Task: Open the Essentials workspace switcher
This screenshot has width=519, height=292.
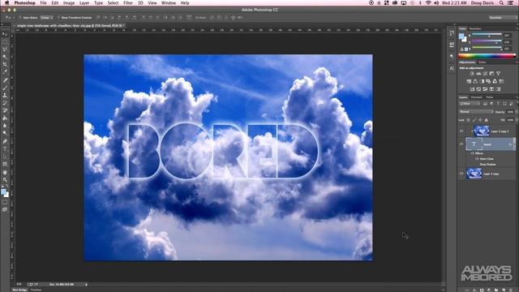Action: pyautogui.click(x=503, y=17)
